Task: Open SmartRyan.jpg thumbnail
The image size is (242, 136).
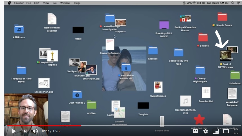Action: 91,70
